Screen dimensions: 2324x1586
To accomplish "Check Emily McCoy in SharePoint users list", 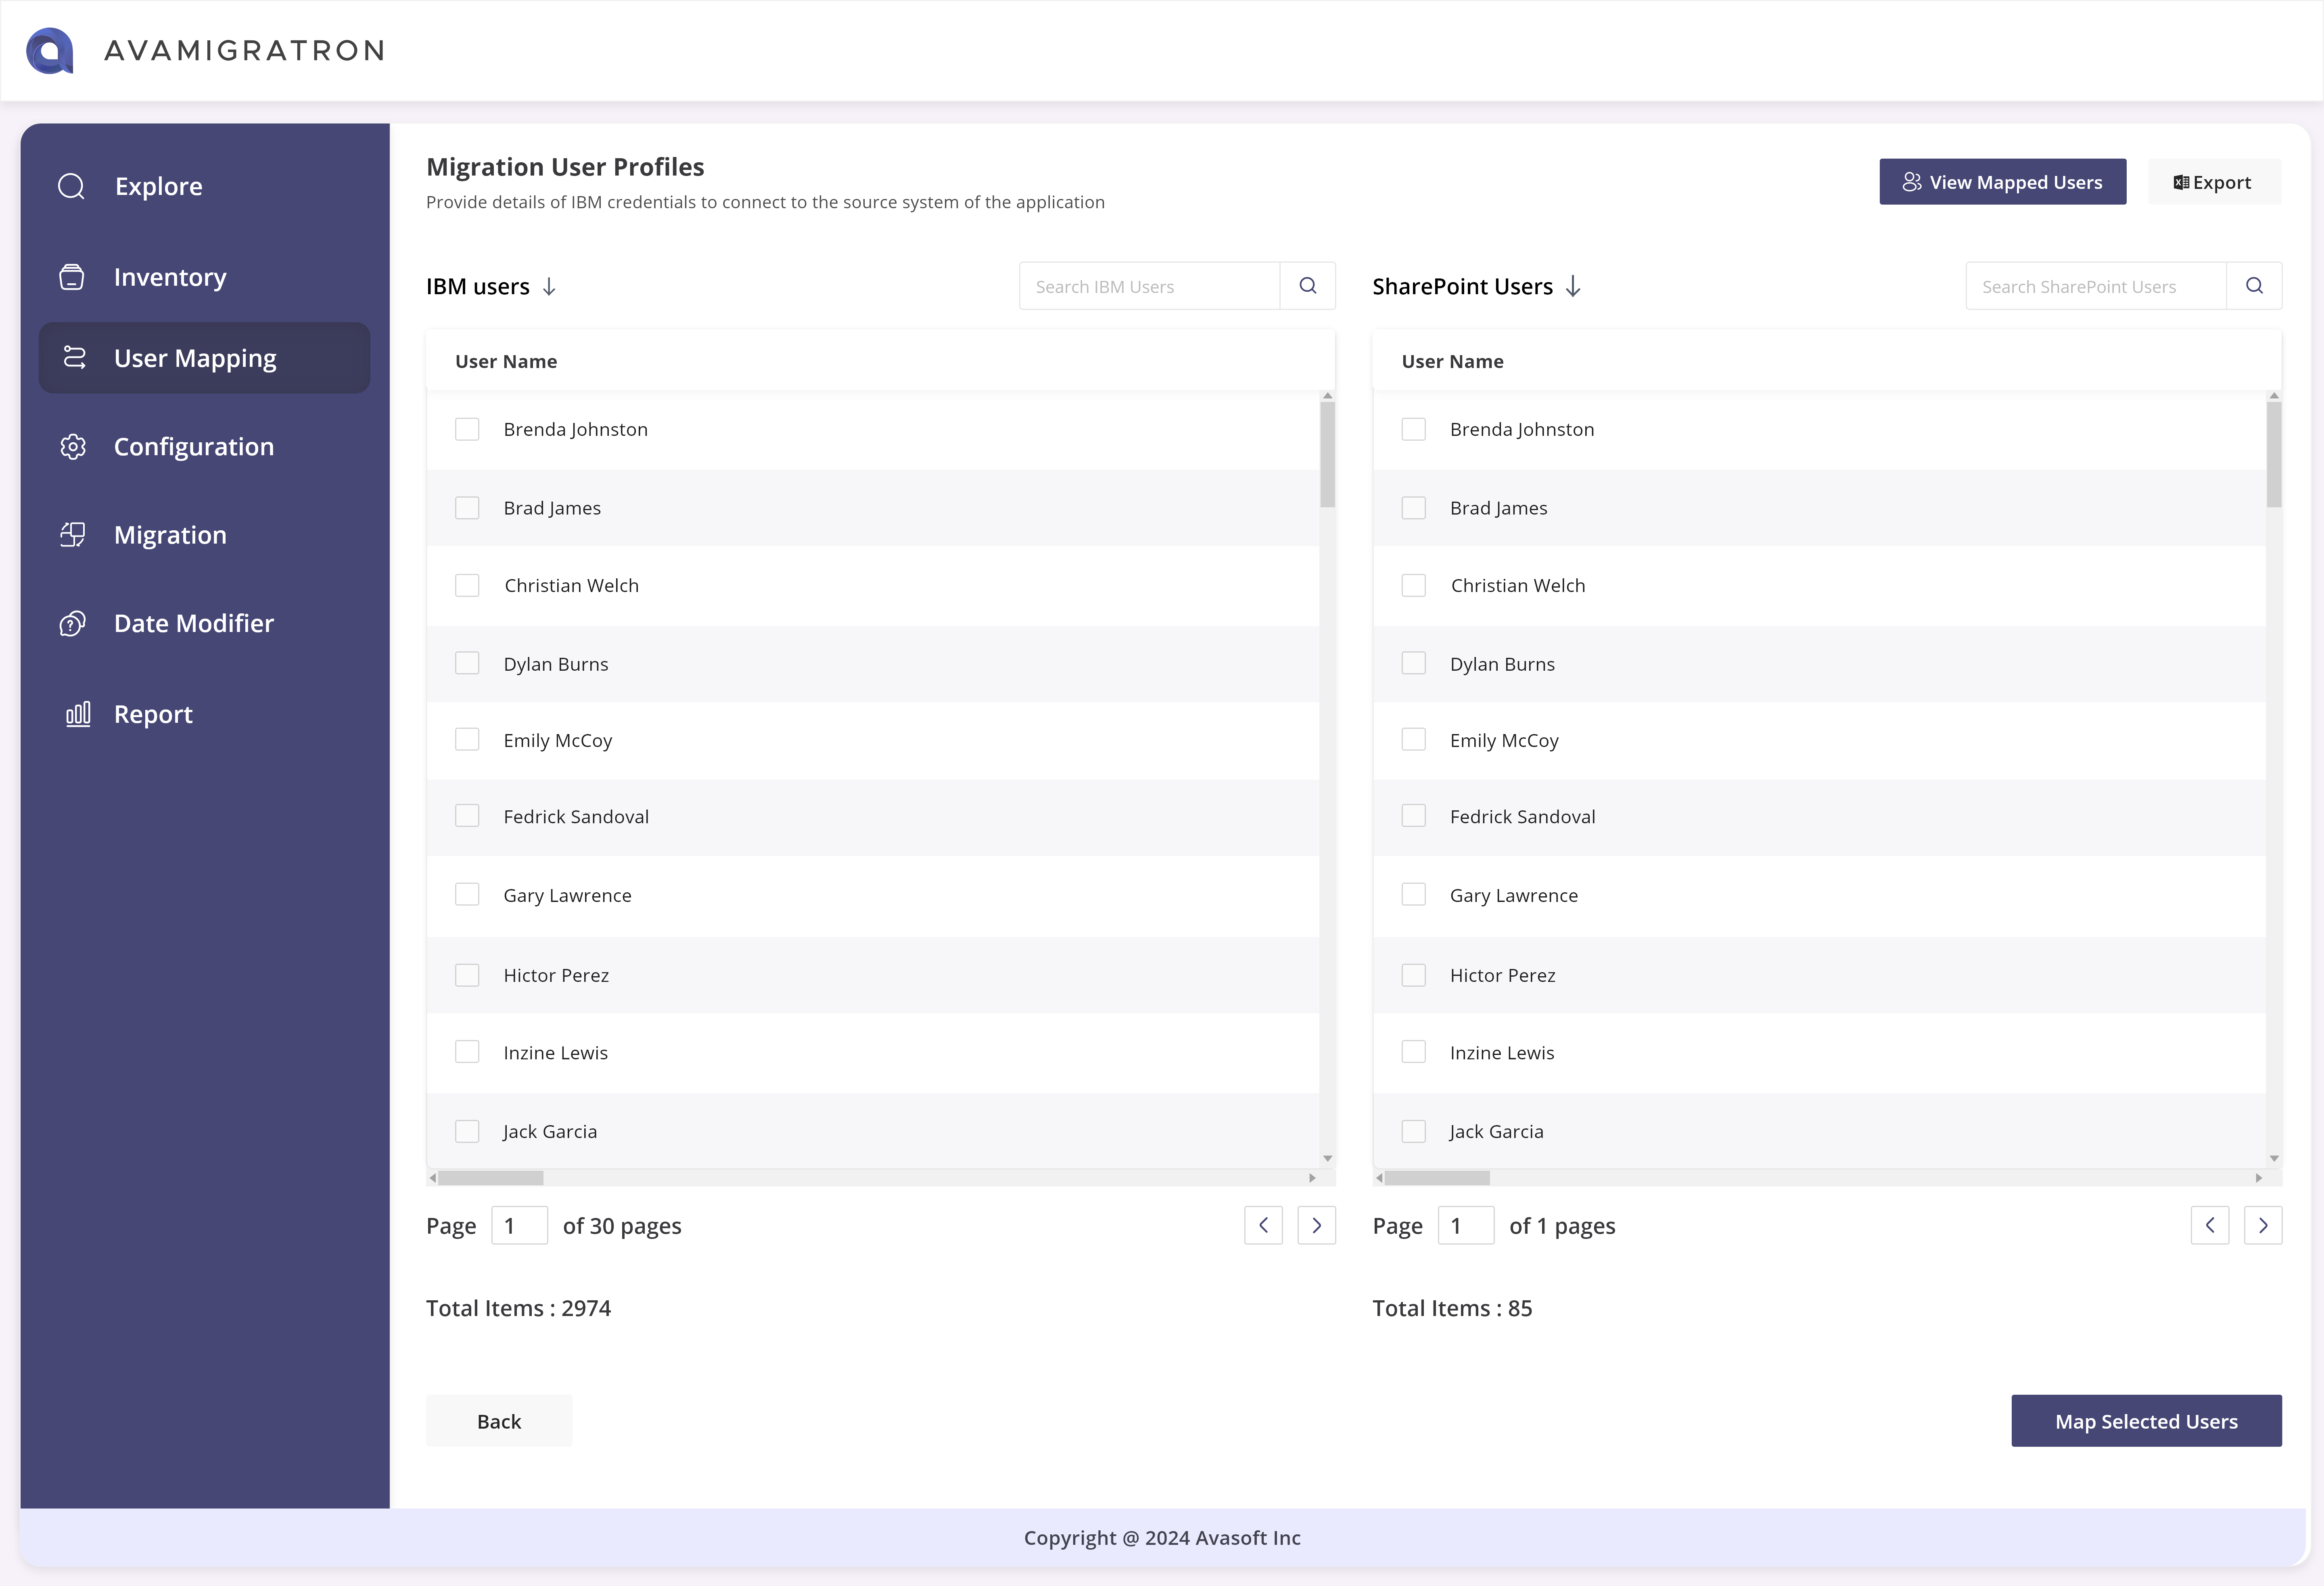I will point(1413,739).
